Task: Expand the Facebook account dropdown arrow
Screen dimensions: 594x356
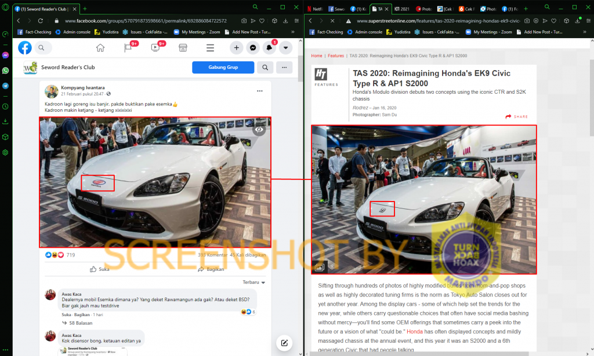Action: (x=285, y=47)
